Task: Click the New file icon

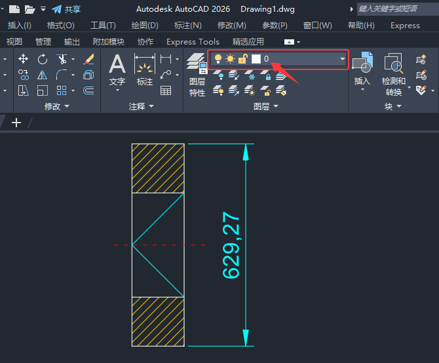Action: [14, 9]
